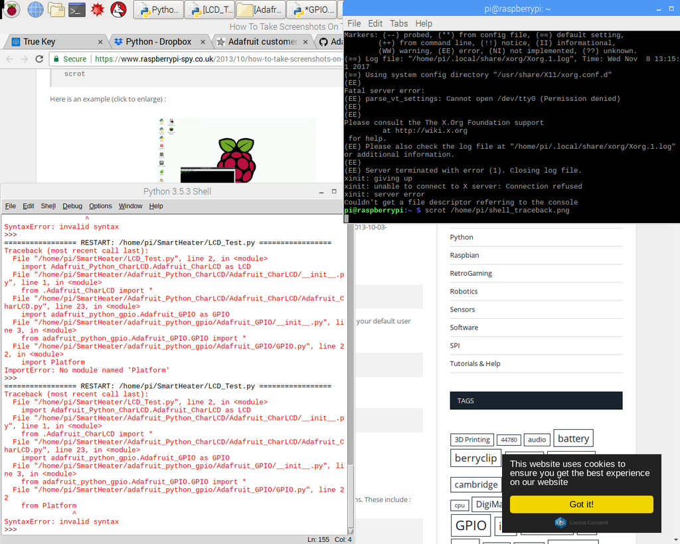Click the browser back arrow
Image resolution: width=680 pixels, height=544 pixels.
9,58
